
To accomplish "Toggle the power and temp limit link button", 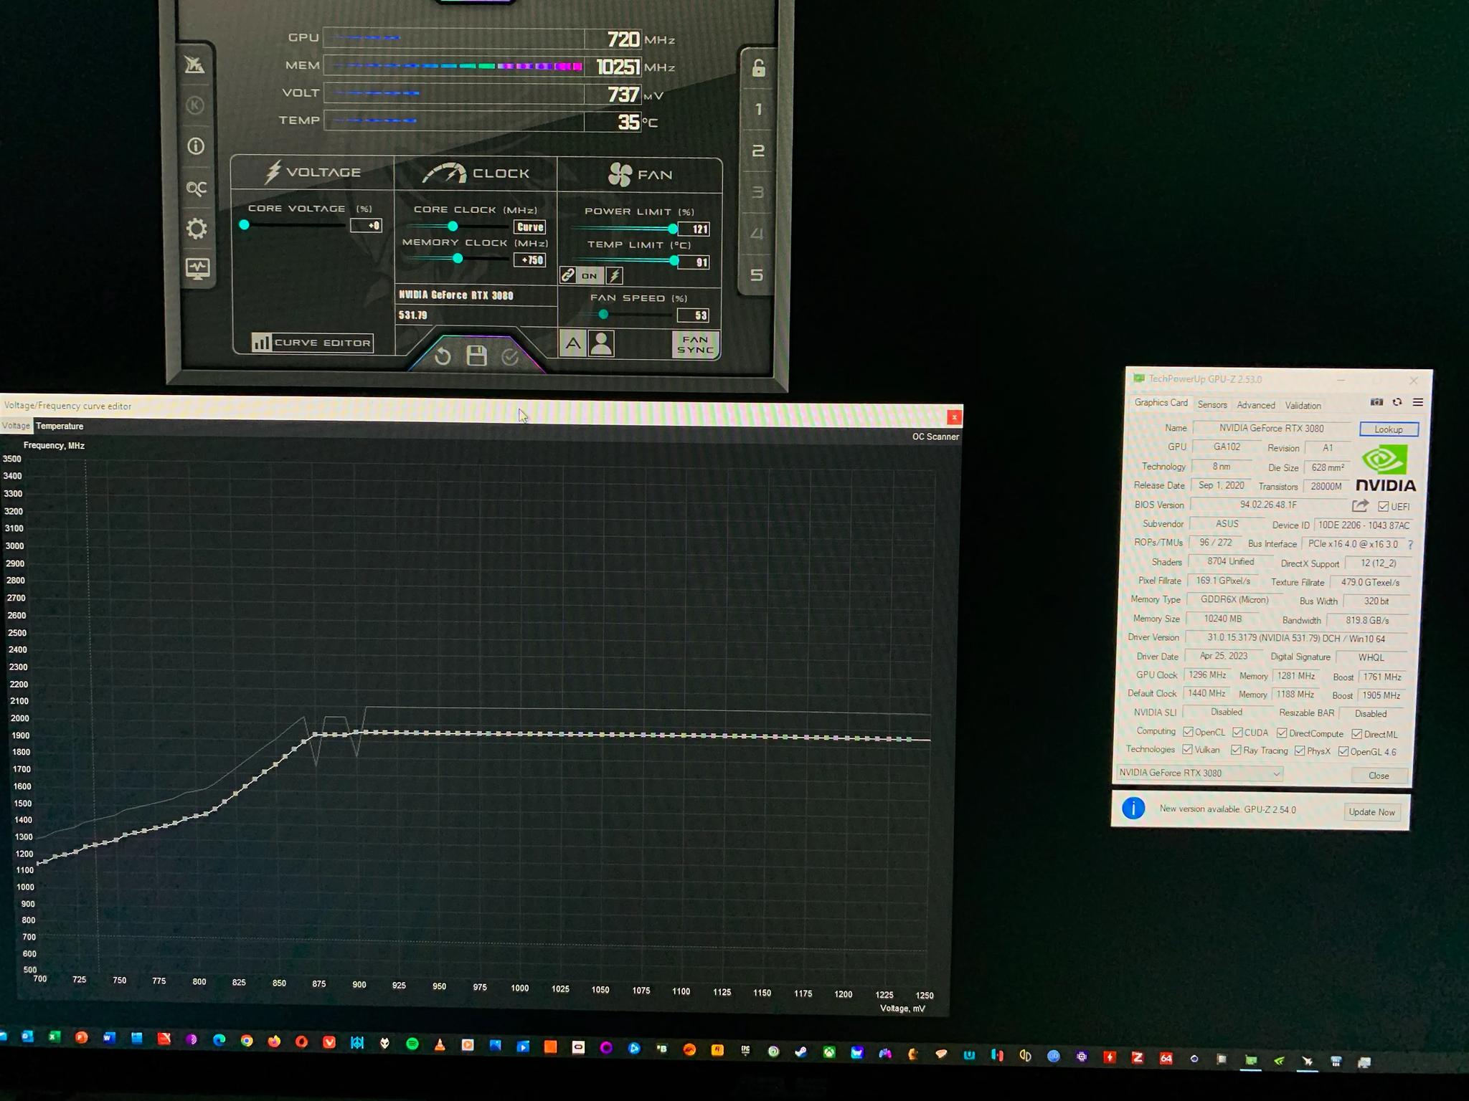I will tap(568, 275).
